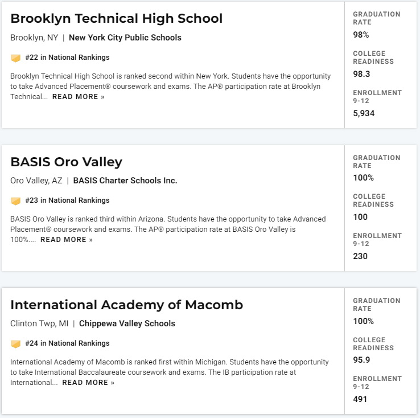Select the #24 in National Rankings text
The image size is (420, 418).
(x=67, y=343)
